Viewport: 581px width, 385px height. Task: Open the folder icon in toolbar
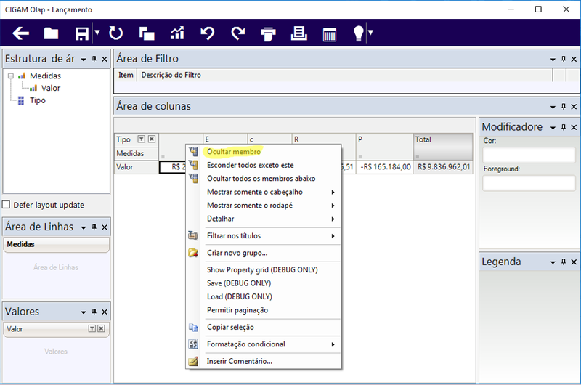coord(51,33)
